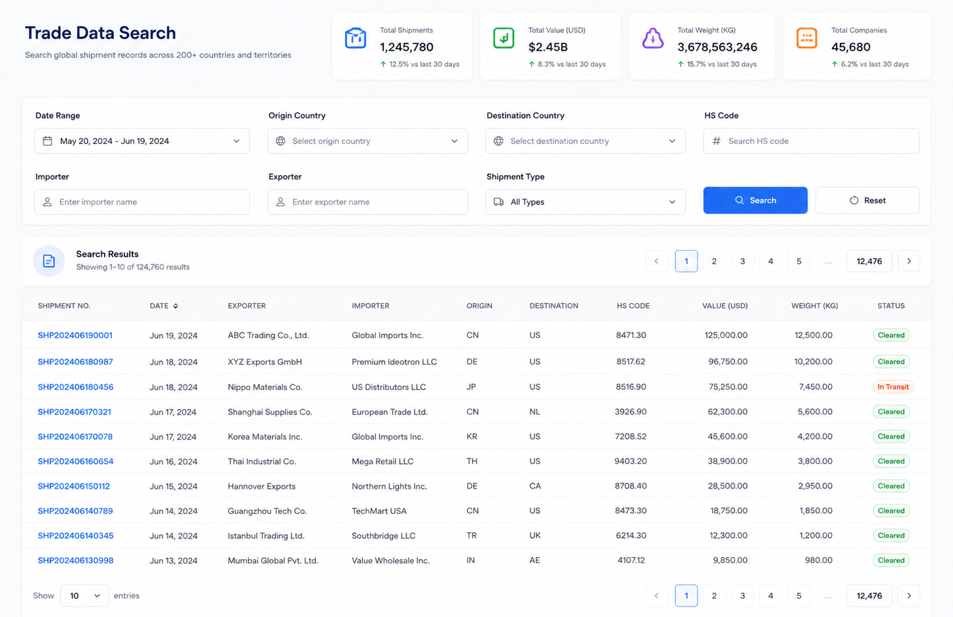Open the Shipment Type All Types dropdown
Viewport: 953px width, 617px height.
coord(585,202)
